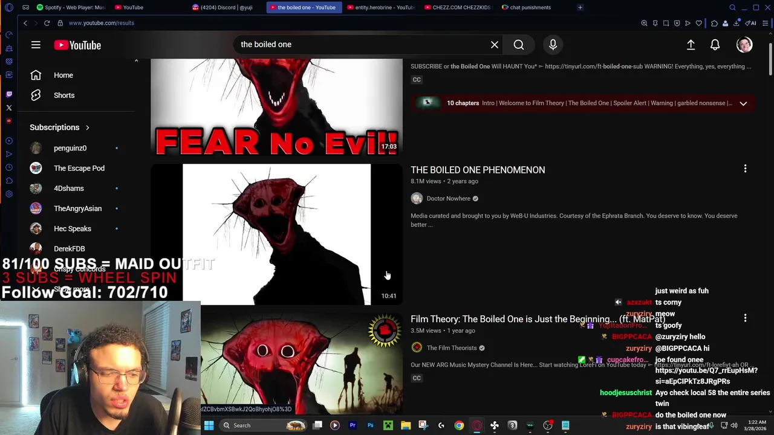774x435 pixels.
Task: Reload the current page
Action: point(47,23)
